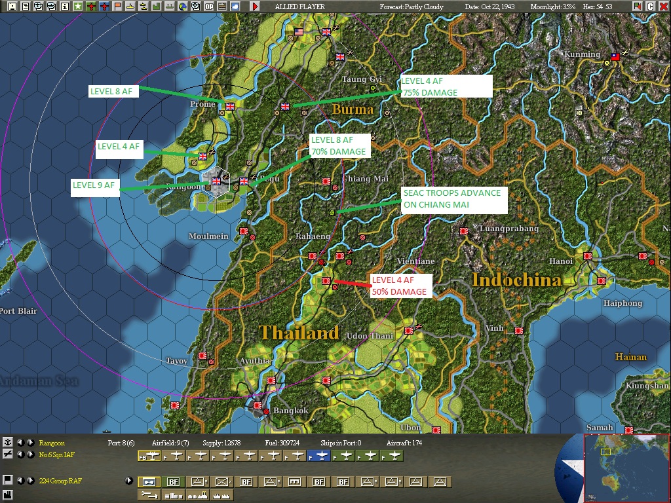The width and height of the screenshot is (671, 503).
Task: Click the cloud weather toolbar icon
Action: pyautogui.click(x=235, y=7)
